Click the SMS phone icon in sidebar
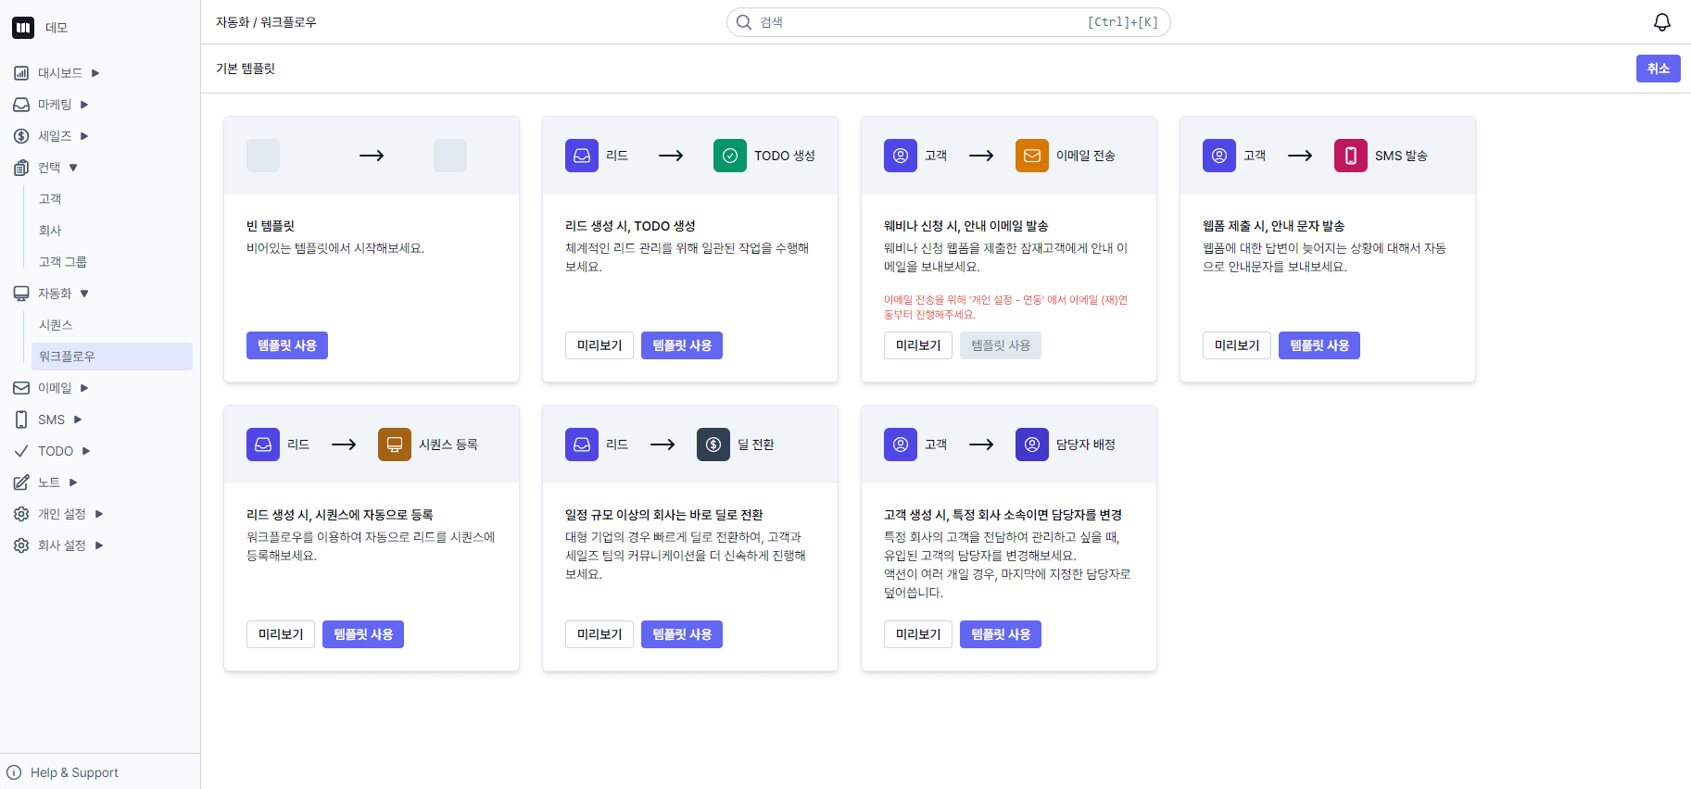1691x789 pixels. pyautogui.click(x=21, y=420)
